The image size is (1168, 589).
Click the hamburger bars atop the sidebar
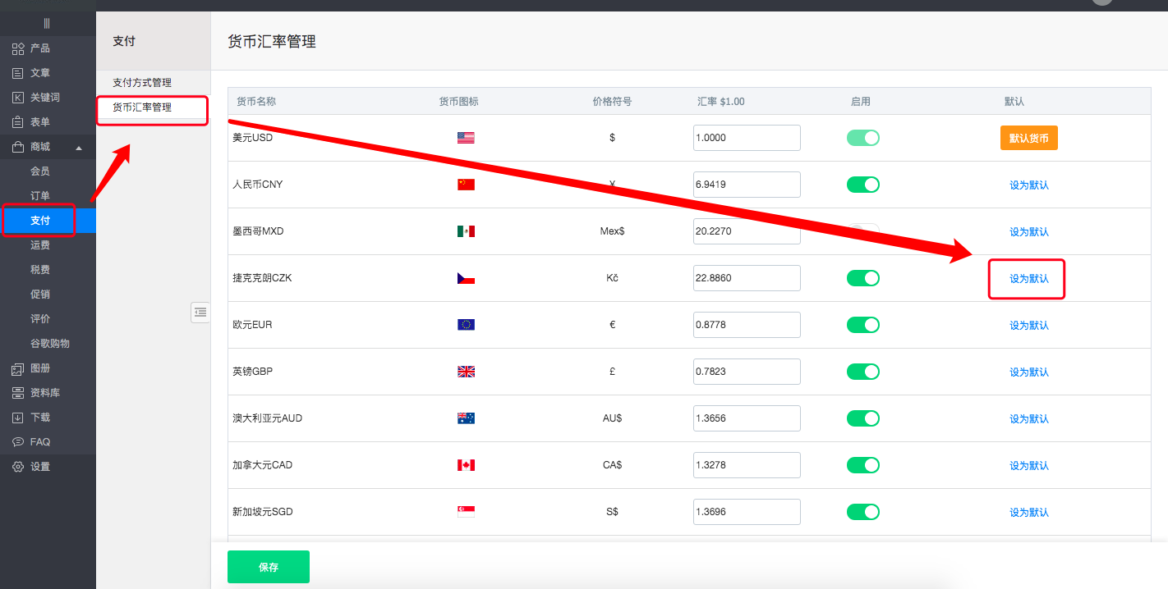tap(47, 23)
